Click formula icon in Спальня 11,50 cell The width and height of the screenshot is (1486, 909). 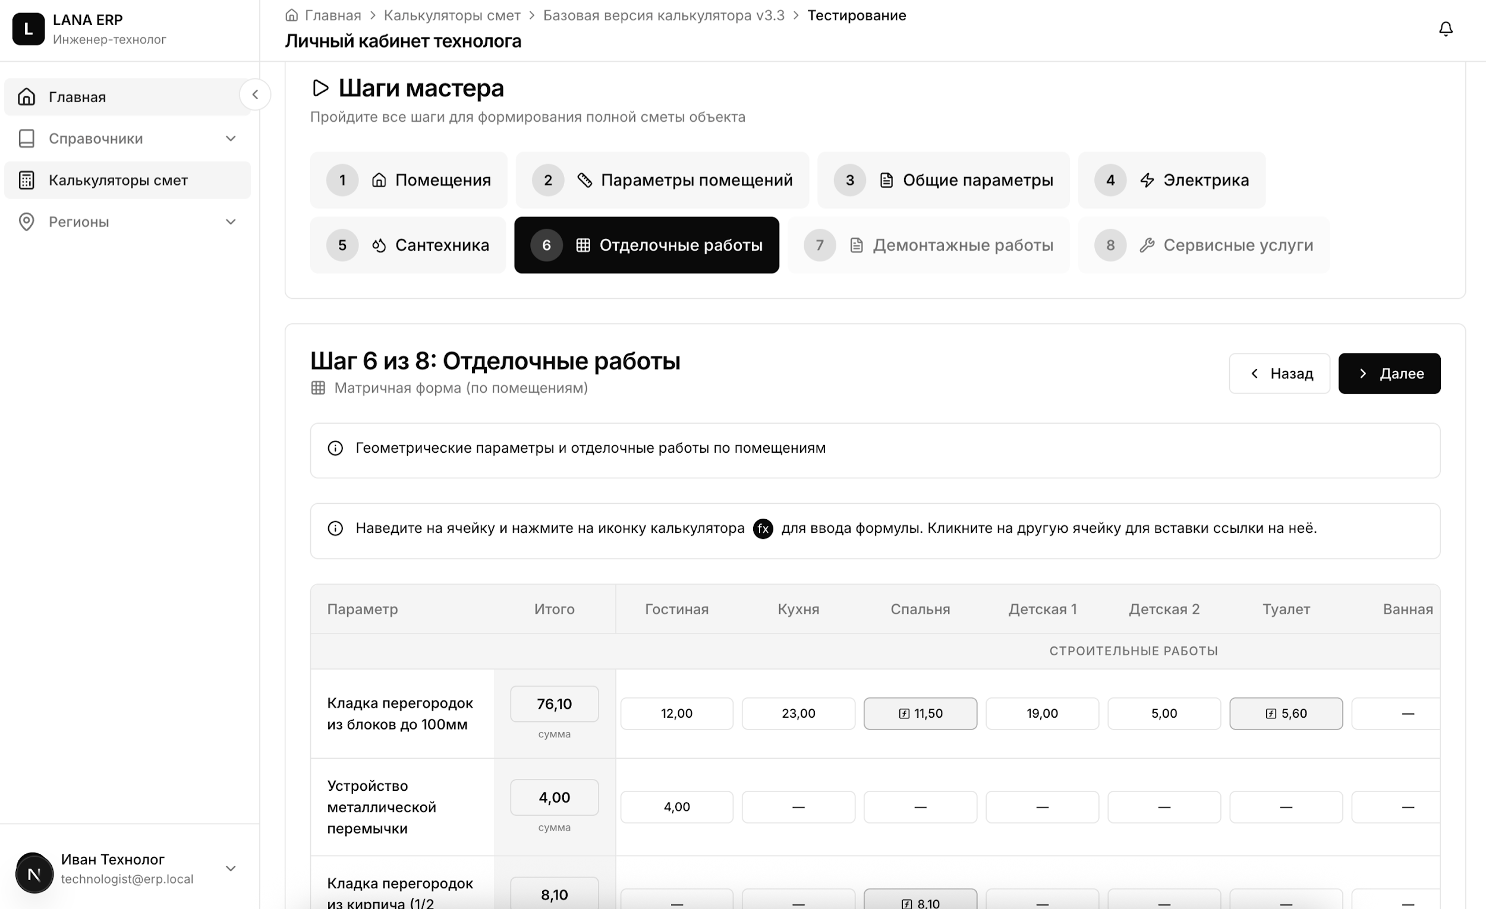(904, 713)
